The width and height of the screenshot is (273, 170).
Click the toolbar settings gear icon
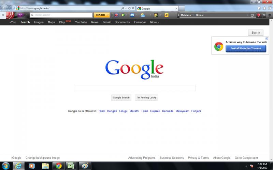(x=270, y=15)
